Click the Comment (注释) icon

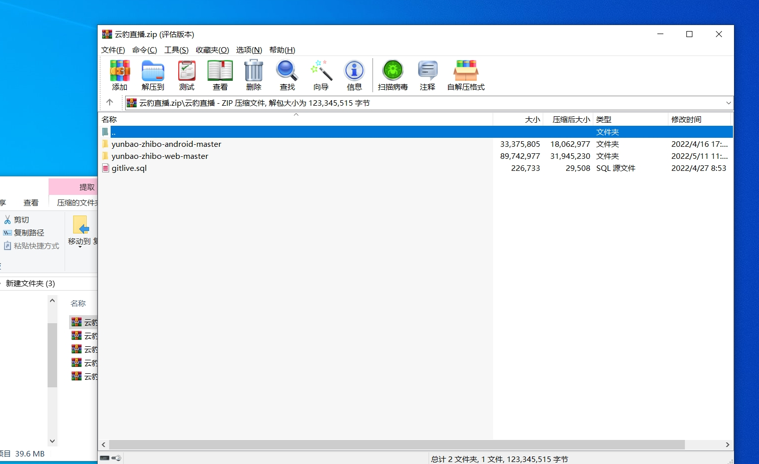(428, 71)
